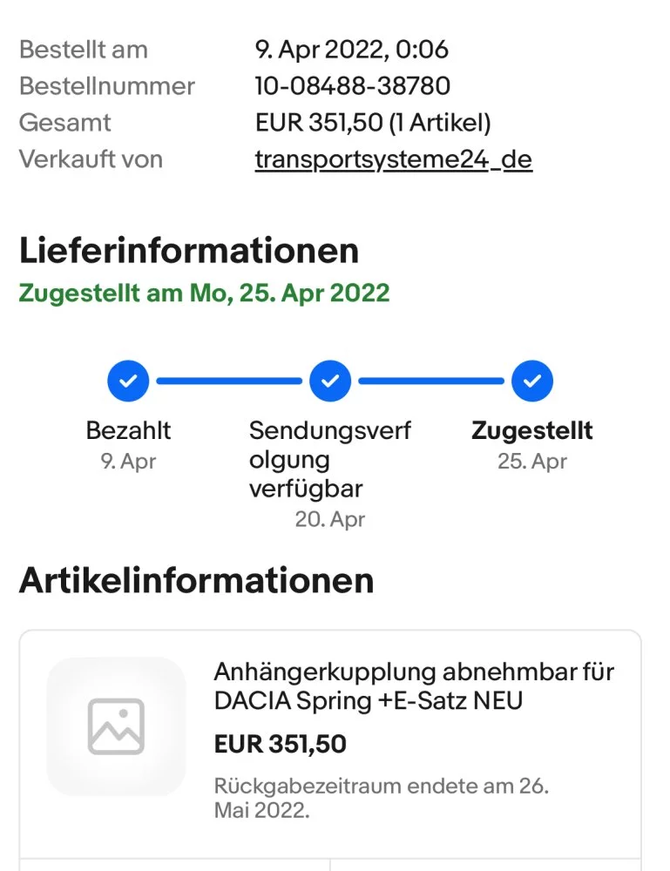Select the order number 10-08488-38780
670x871 pixels.
(x=352, y=86)
